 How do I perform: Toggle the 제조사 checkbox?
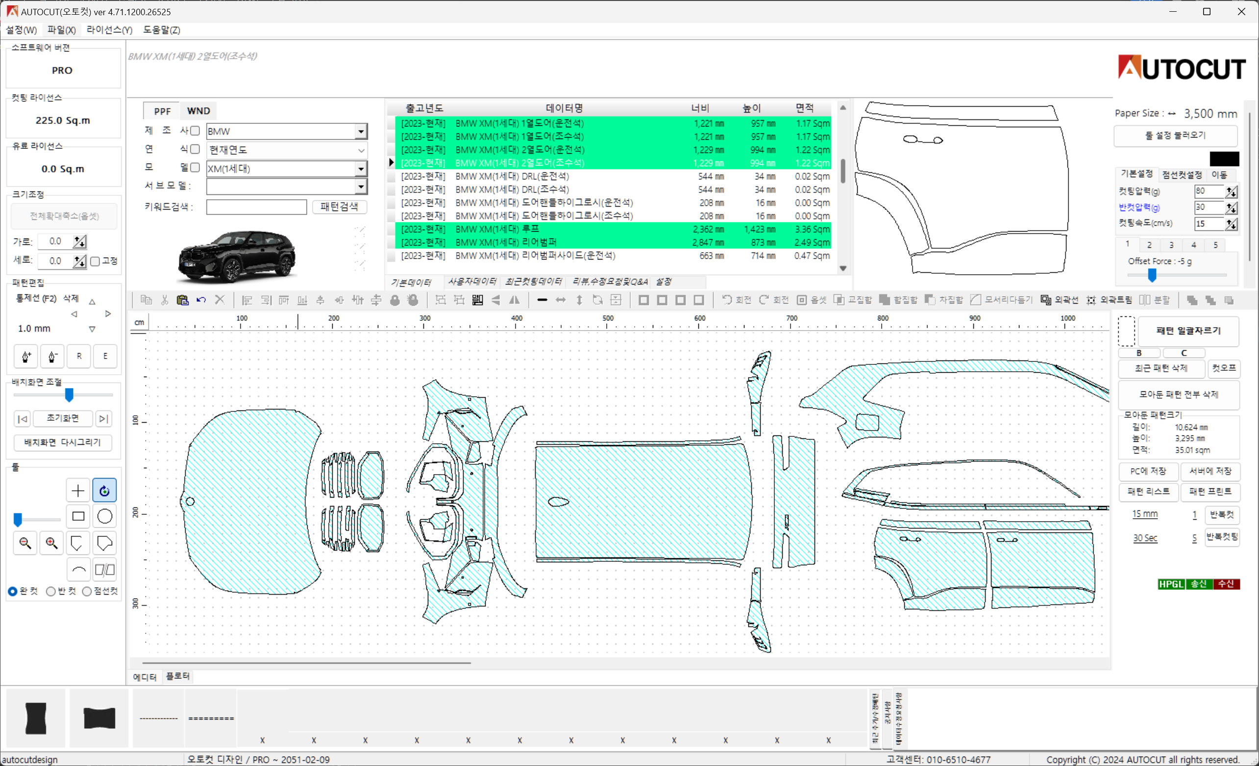[195, 131]
